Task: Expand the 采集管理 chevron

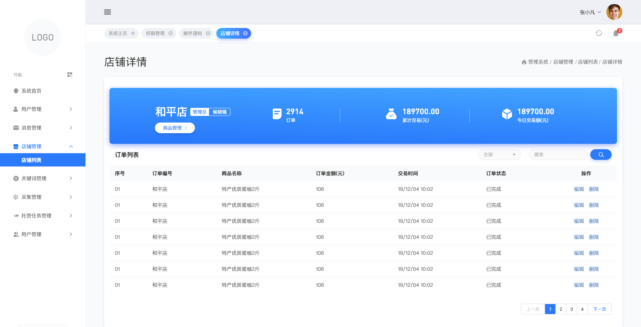Action: [71, 197]
